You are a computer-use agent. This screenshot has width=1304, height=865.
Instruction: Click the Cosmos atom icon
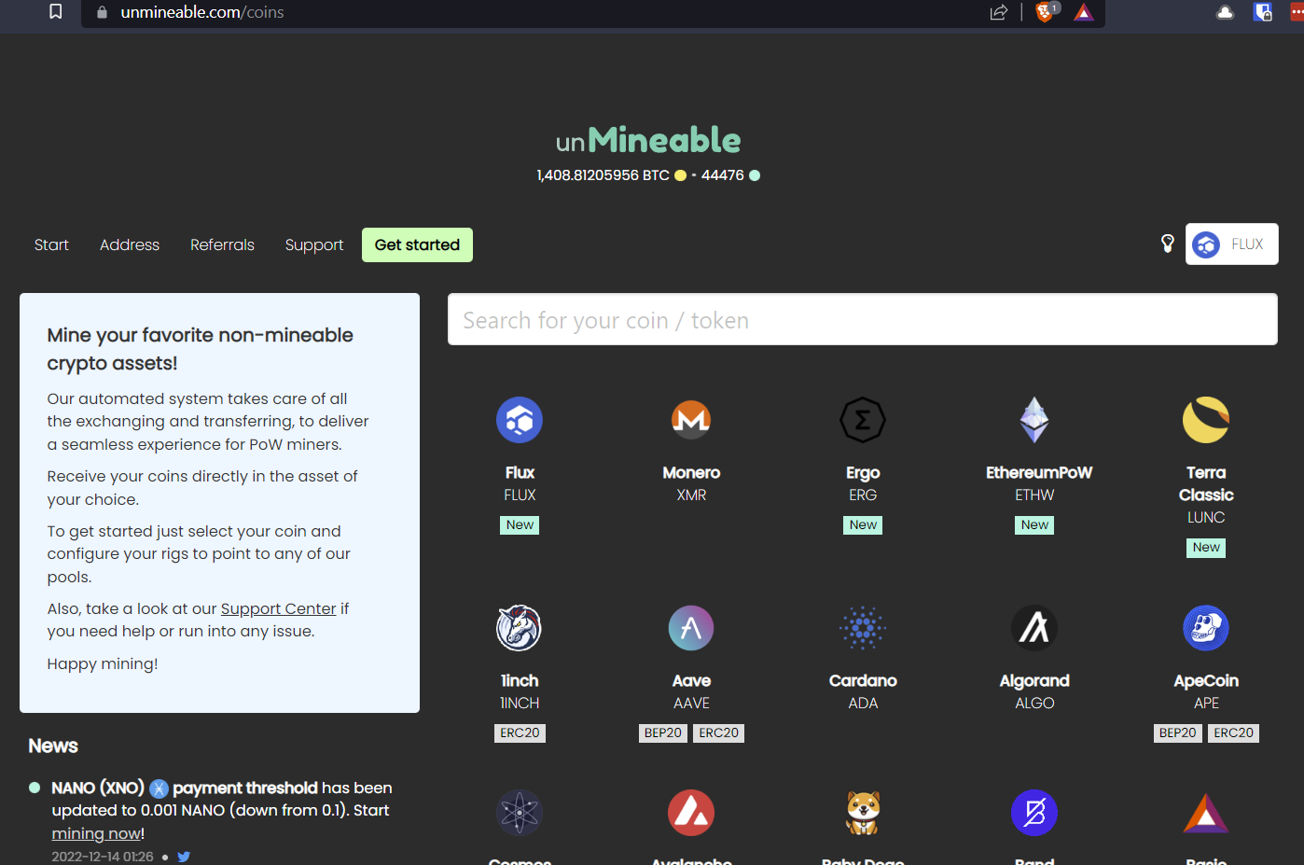520,813
